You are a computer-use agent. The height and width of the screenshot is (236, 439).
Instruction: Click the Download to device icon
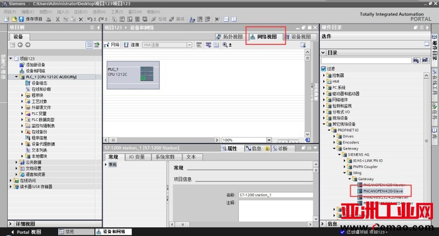pos(122,19)
